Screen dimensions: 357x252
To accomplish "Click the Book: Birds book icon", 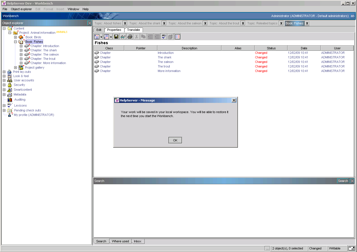I will tap(21, 37).
